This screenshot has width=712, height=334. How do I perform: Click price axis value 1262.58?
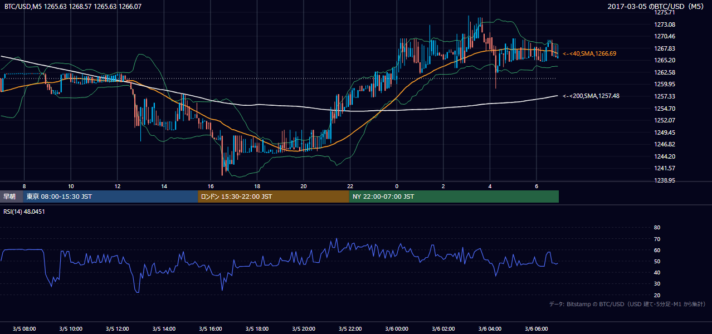click(665, 72)
